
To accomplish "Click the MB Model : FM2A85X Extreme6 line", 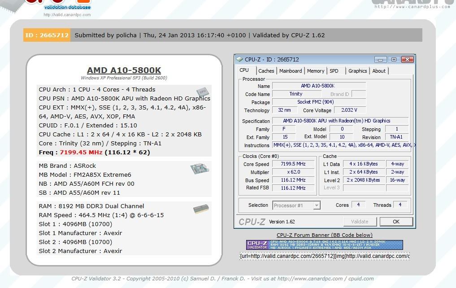I will 85,175.
